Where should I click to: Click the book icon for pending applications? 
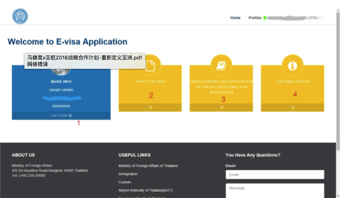point(221,66)
